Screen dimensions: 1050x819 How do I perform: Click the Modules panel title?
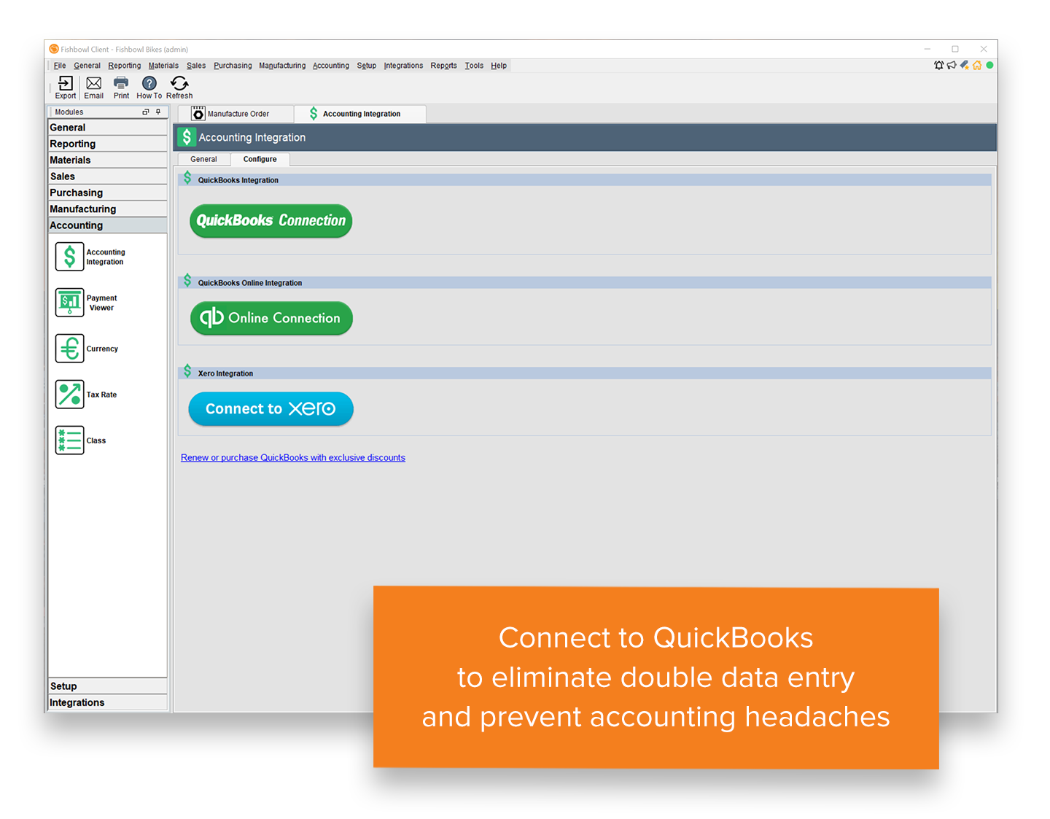click(69, 112)
